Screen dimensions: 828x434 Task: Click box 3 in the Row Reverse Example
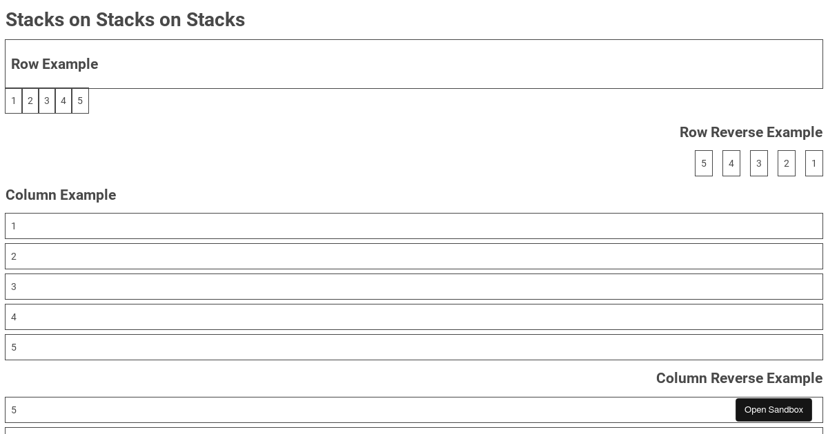click(759, 163)
